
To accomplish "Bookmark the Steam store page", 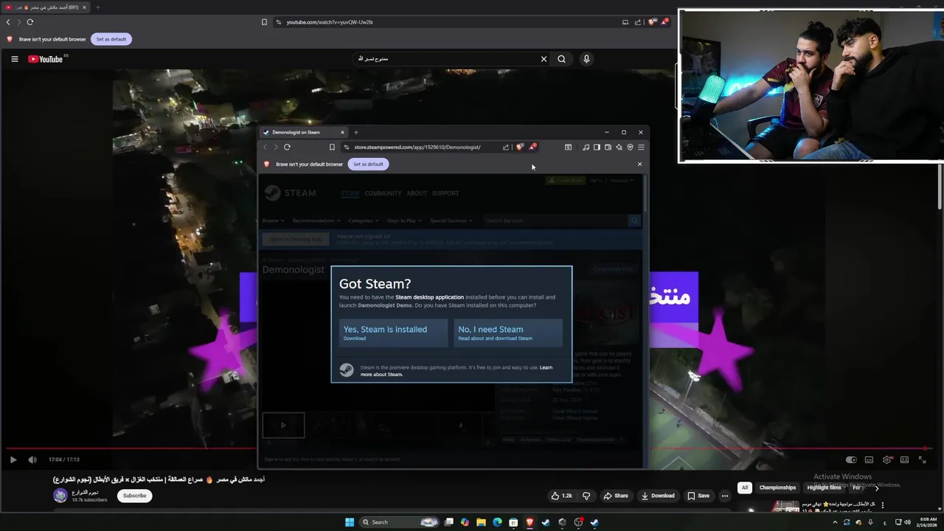I will [x=332, y=147].
